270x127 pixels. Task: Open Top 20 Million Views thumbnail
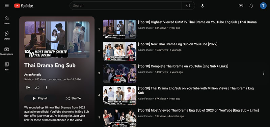pos(119,95)
